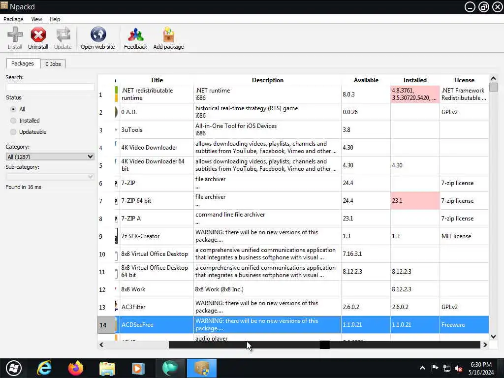504x378 pixels.
Task: Sort by the Available column header
Action: [x=366, y=80]
